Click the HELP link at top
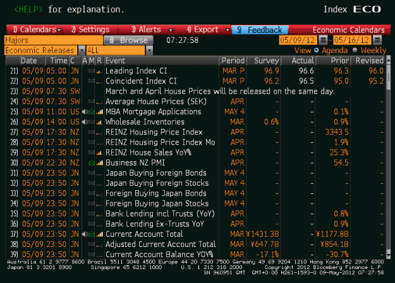Image resolution: width=395 pixels, height=283 pixels. [28, 9]
